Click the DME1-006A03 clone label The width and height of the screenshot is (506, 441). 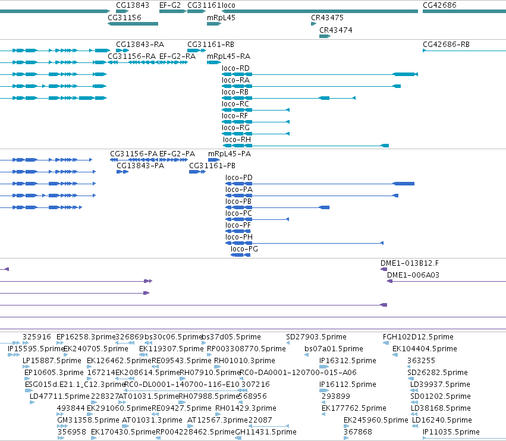(x=413, y=275)
